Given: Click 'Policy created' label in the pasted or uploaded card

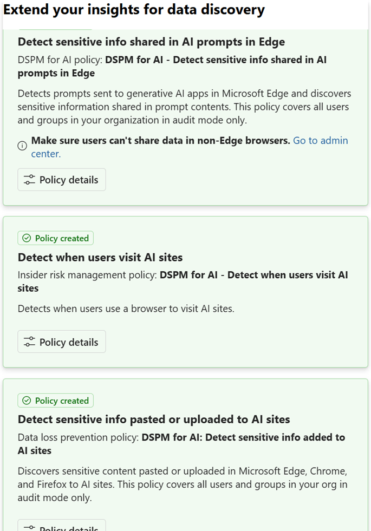Looking at the screenshot, I should click(x=61, y=401).
